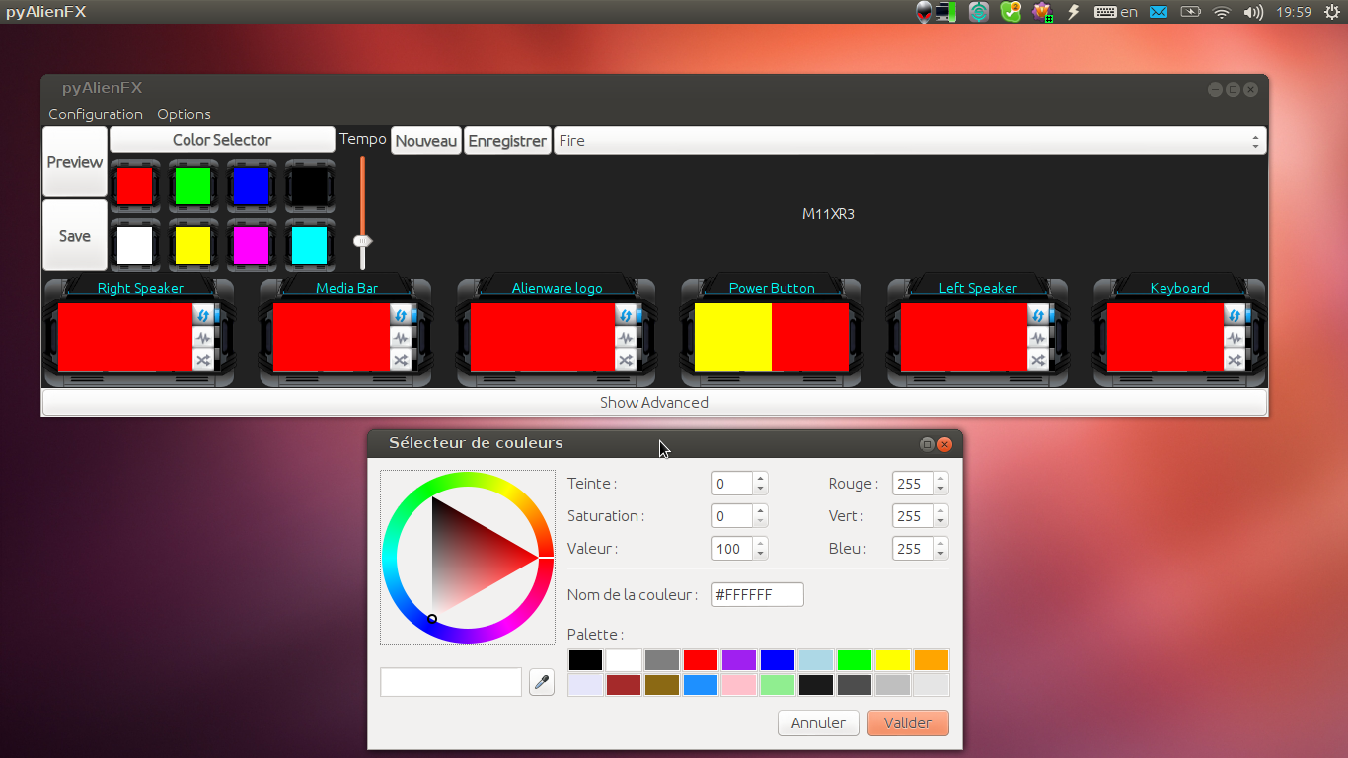This screenshot has width=1348, height=758.
Task: Click the blue arrows icon on Right Speaker
Action: coord(203,315)
